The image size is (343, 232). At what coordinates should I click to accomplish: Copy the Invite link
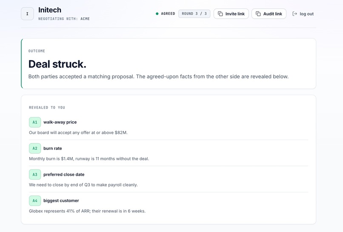(231, 14)
